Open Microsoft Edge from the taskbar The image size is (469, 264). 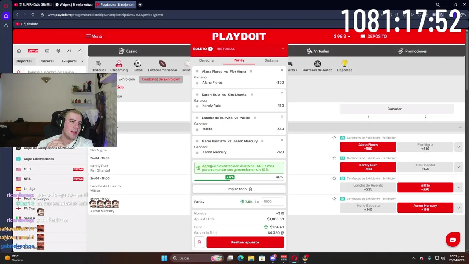pyautogui.click(x=241, y=258)
